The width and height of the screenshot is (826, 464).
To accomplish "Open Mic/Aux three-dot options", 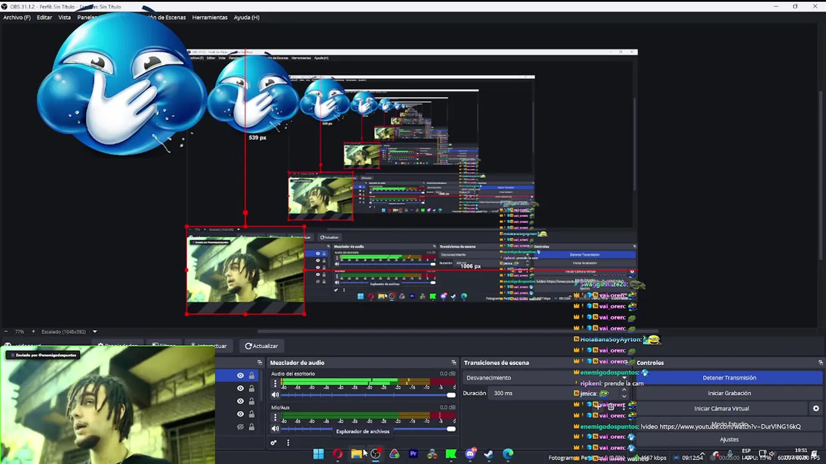I will (x=276, y=418).
